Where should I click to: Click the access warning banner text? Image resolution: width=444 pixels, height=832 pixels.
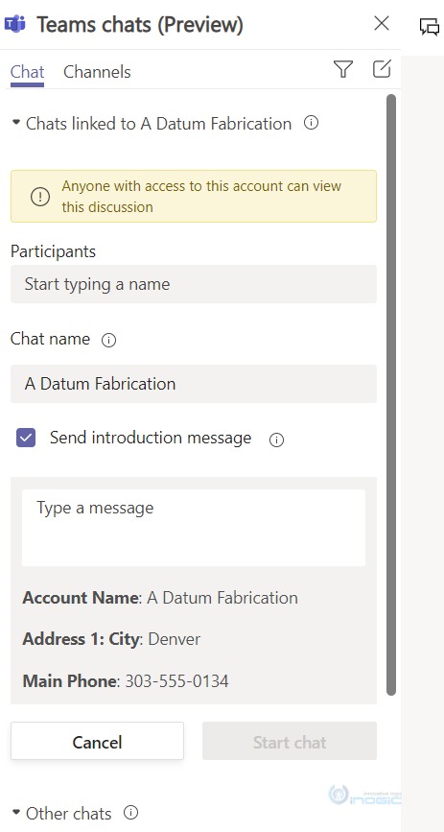coord(201,197)
